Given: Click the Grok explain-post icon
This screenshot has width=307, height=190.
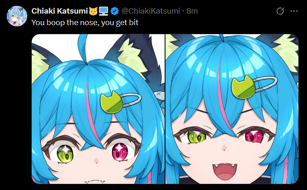Looking at the screenshot, I should (x=280, y=11).
